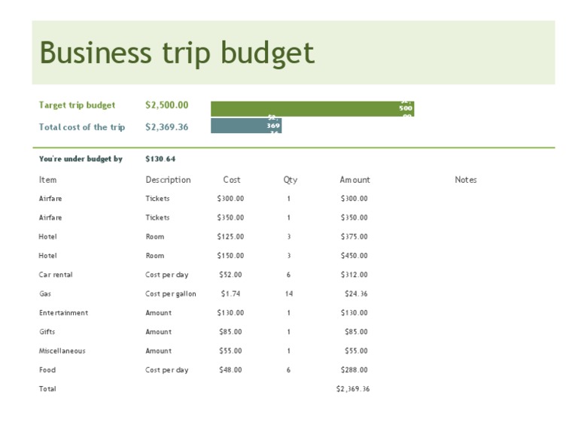Click the Cost column header
The width and height of the screenshot is (578, 447).
[232, 180]
